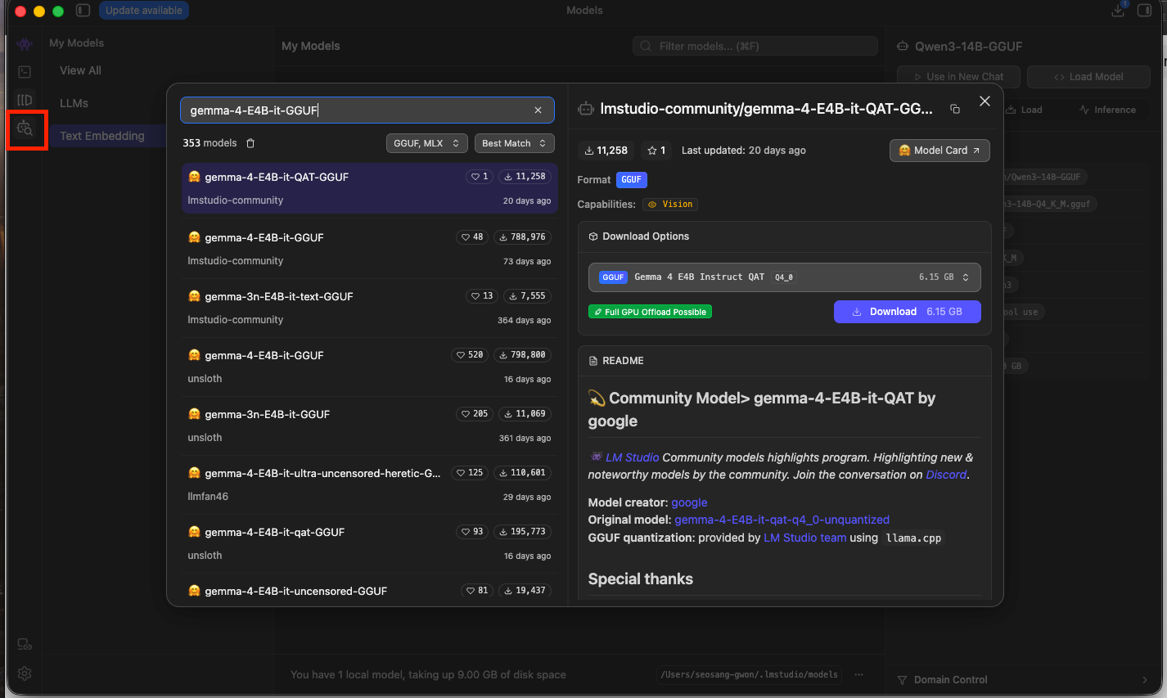Click the like badge showing 520
The width and height of the screenshot is (1167, 698).
click(470, 355)
